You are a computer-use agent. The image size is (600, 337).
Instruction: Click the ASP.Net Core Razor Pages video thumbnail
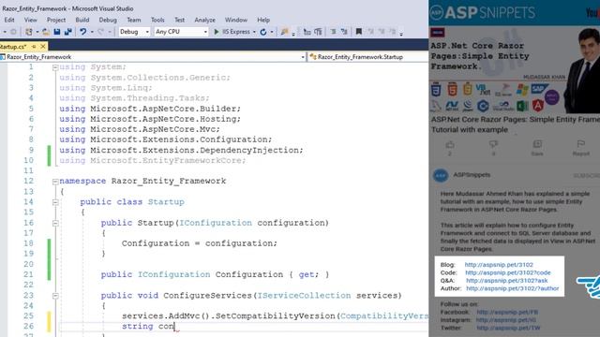[x=515, y=69]
